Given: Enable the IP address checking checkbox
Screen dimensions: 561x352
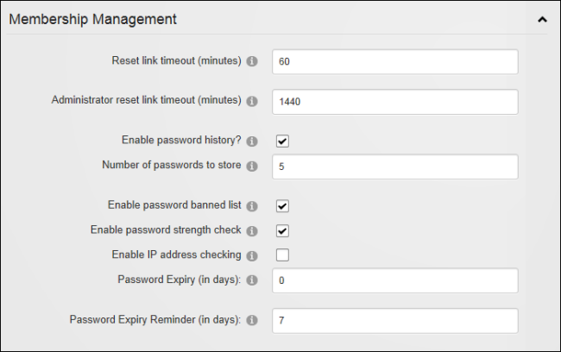Looking at the screenshot, I should pos(282,255).
